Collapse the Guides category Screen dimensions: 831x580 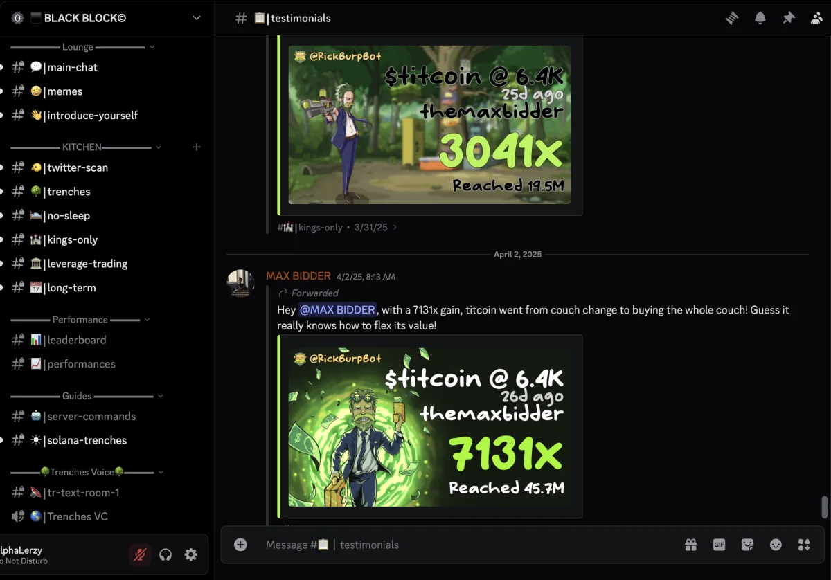tap(87, 396)
